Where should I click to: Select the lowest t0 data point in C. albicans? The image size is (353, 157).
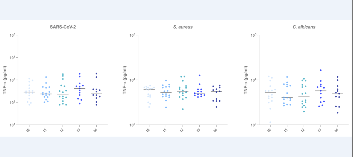270,122
